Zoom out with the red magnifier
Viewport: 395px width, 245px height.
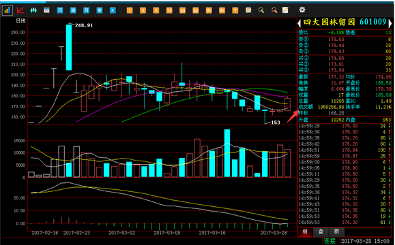click(x=274, y=10)
